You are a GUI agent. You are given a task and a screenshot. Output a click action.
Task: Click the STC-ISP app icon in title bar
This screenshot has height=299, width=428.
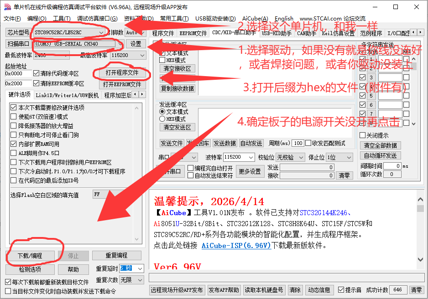click(7, 7)
